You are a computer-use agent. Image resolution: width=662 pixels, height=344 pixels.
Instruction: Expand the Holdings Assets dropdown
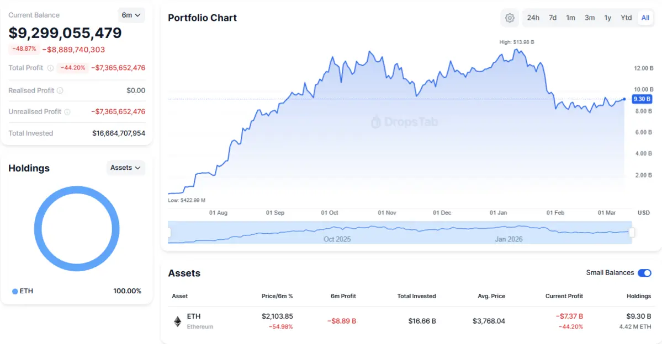(125, 168)
